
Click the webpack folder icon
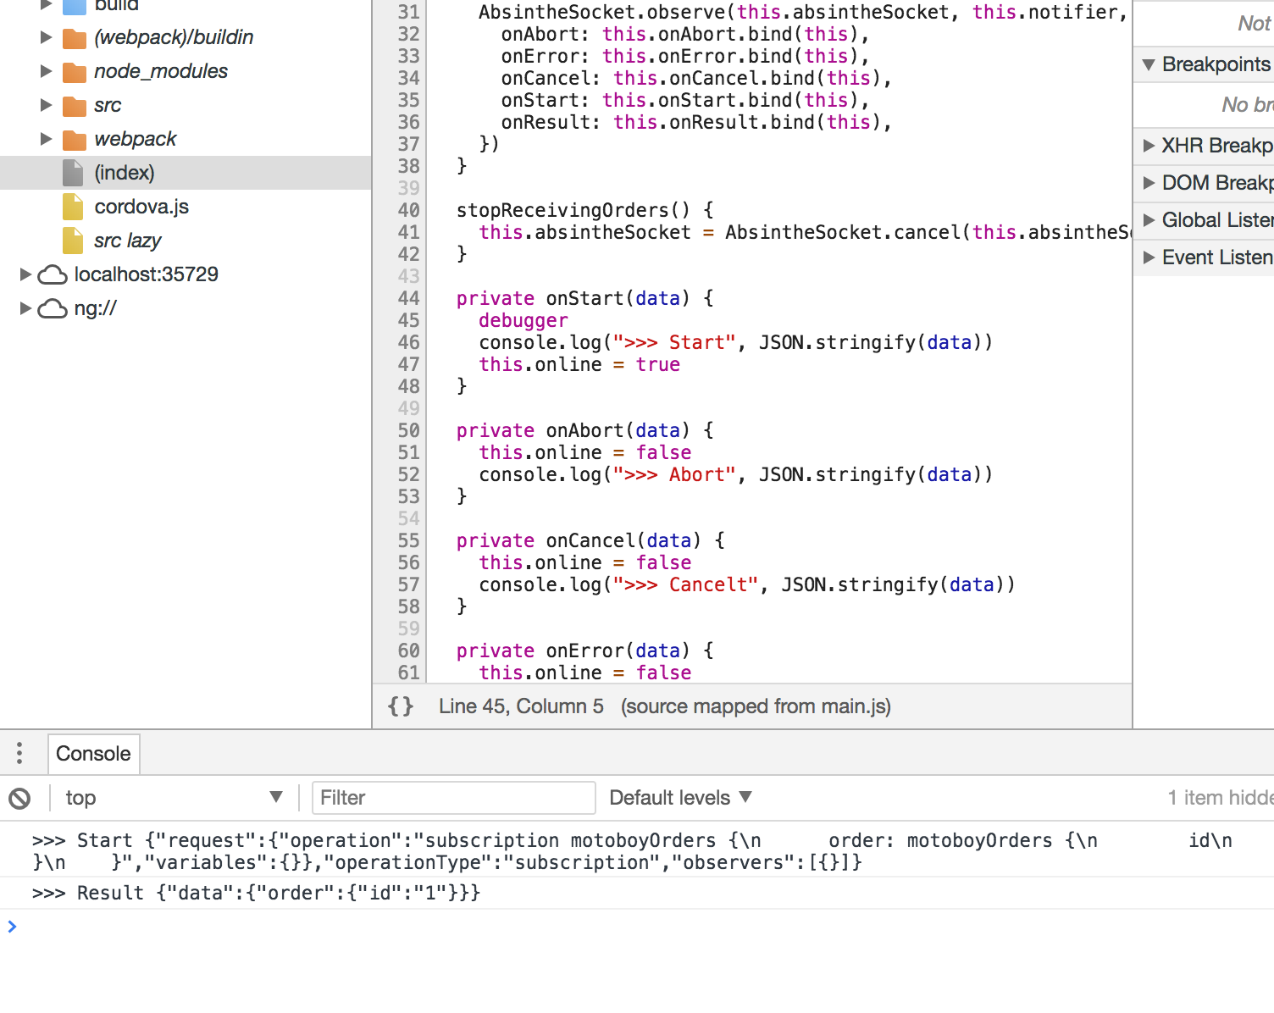73,139
